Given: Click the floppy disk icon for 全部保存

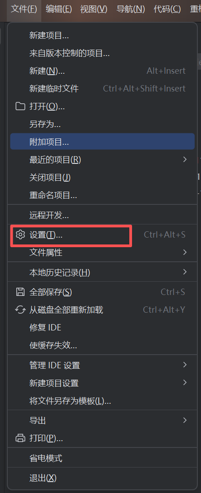Looking at the screenshot, I should pos(20,292).
